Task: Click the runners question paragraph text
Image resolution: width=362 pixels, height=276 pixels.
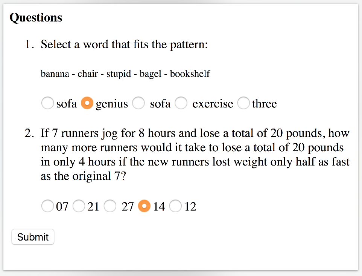Action: (x=195, y=155)
